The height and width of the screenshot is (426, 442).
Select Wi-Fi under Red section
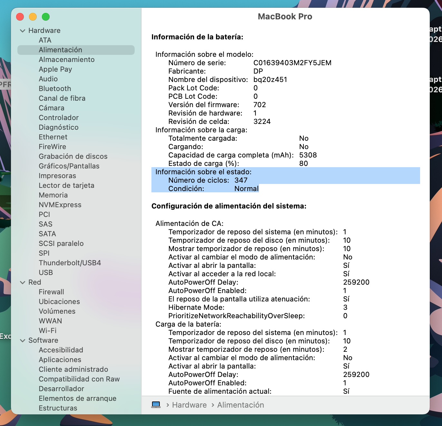[47, 331]
